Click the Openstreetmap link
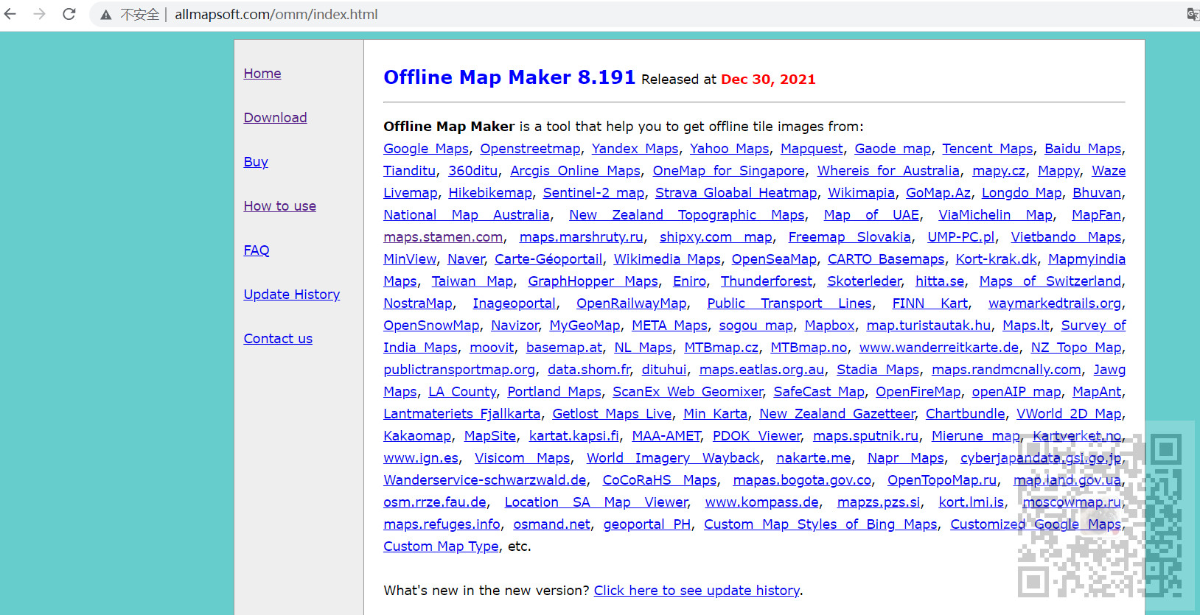The width and height of the screenshot is (1200, 615). pyautogui.click(x=530, y=149)
